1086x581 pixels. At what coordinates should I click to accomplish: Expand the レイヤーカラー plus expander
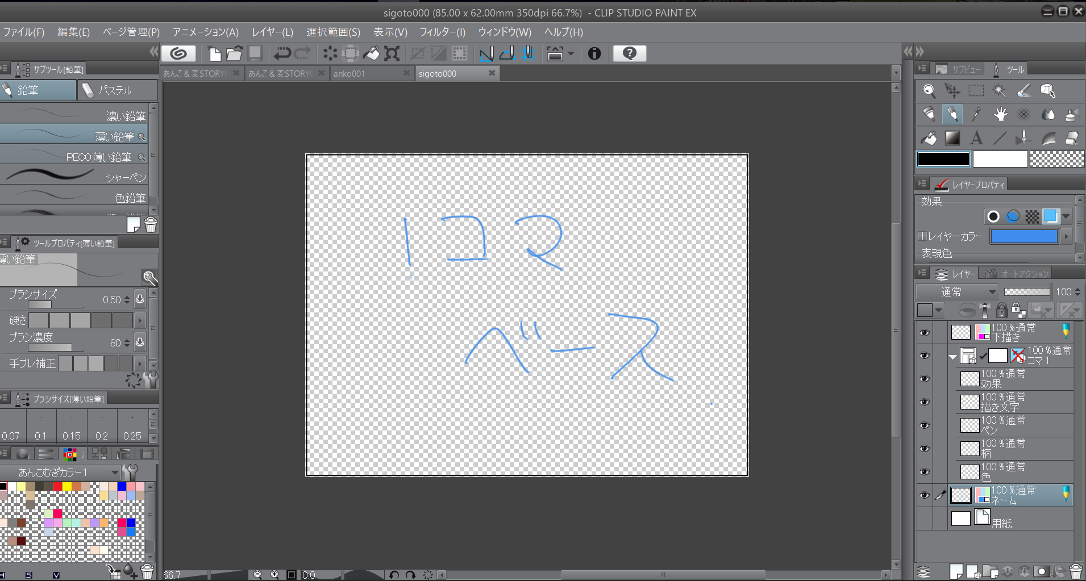922,236
